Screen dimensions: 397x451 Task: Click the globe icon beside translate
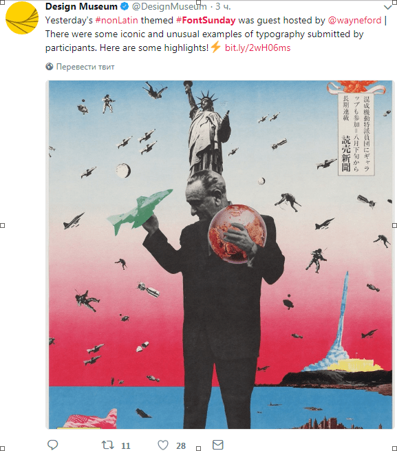[x=50, y=66]
